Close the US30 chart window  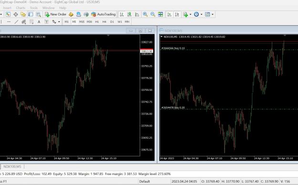[x=150, y=30]
